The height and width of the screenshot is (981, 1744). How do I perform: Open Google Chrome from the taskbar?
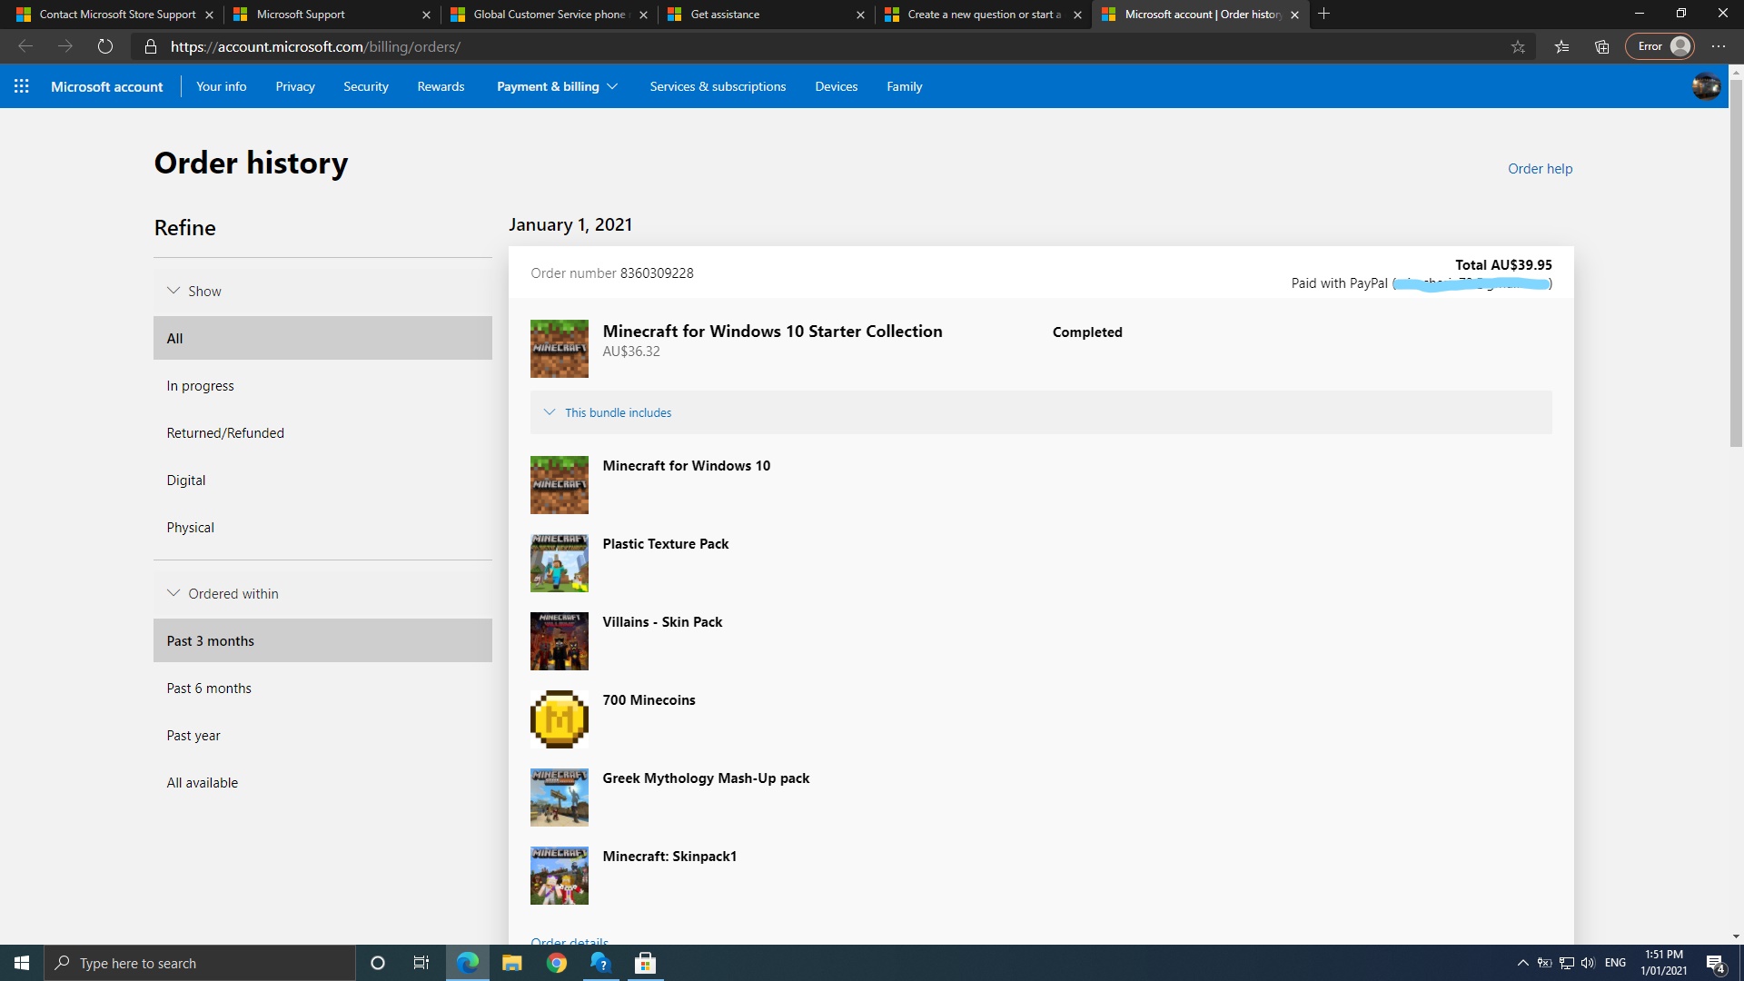pos(557,963)
